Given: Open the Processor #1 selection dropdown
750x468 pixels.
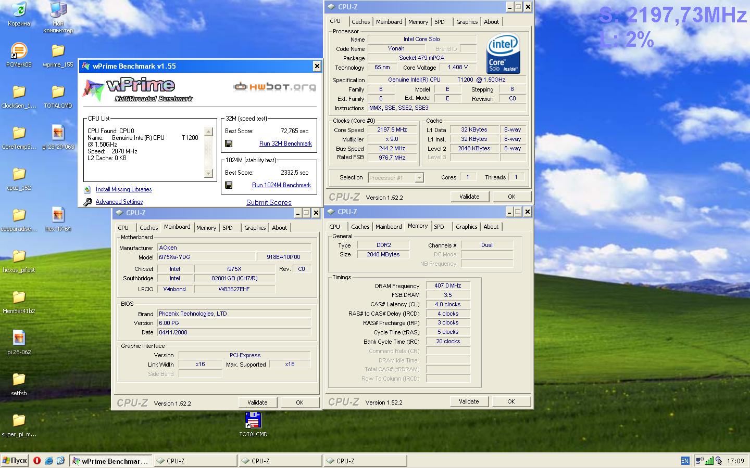Looking at the screenshot, I should pyautogui.click(x=396, y=178).
